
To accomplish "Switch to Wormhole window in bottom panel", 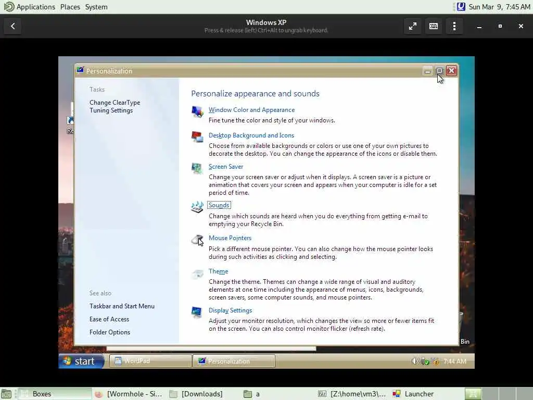I will click(x=129, y=394).
